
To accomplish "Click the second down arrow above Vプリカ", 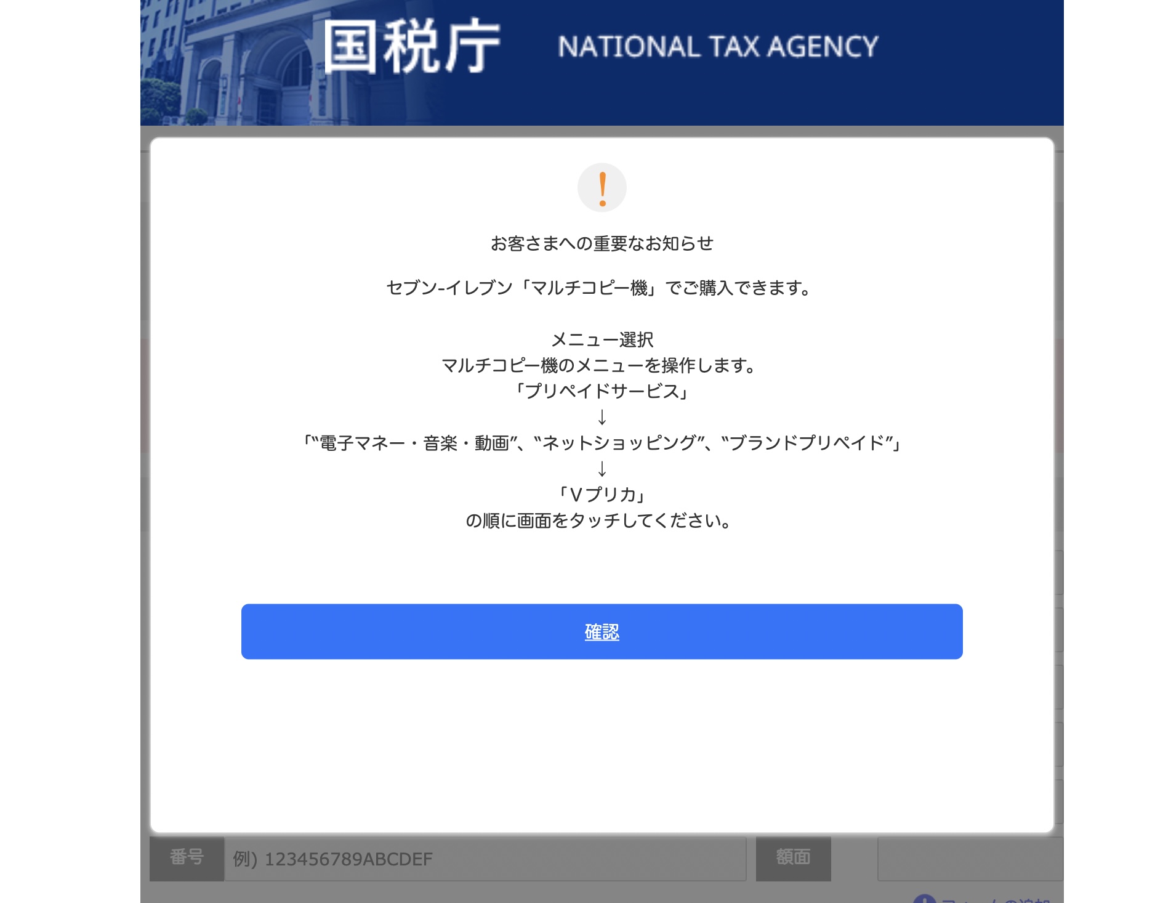I will pos(602,469).
